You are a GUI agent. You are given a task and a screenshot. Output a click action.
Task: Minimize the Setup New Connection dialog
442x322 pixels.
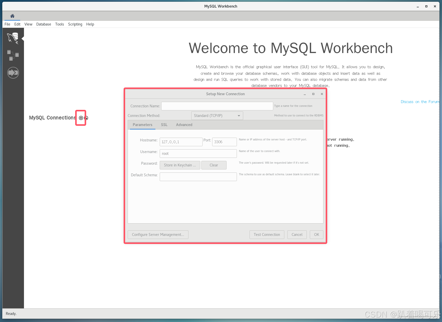tap(305, 94)
